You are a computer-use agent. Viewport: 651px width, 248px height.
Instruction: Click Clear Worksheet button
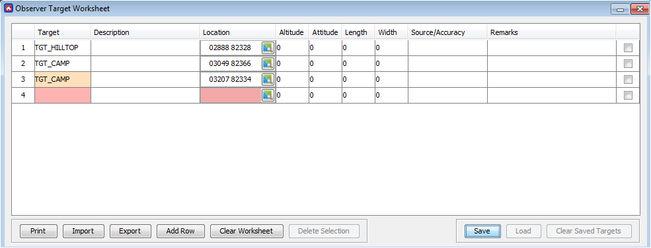tap(247, 231)
